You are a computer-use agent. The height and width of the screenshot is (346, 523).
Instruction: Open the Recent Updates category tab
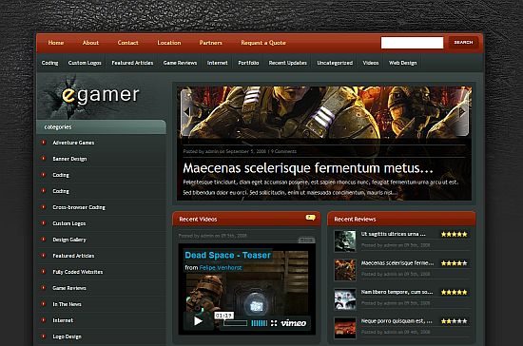tap(288, 63)
